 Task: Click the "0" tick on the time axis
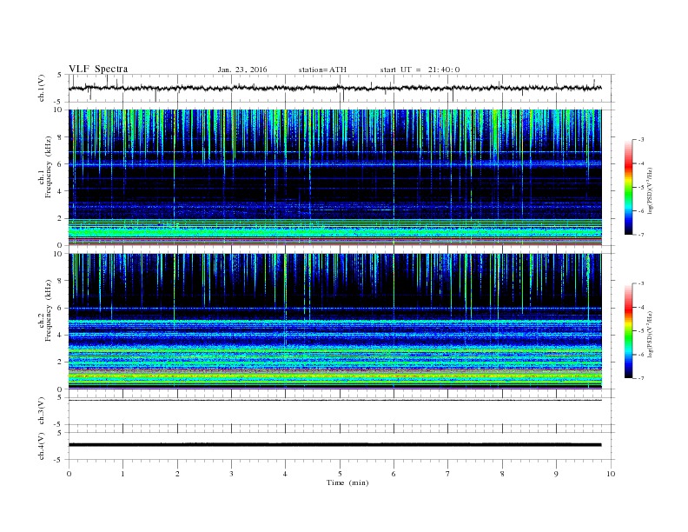69,474
